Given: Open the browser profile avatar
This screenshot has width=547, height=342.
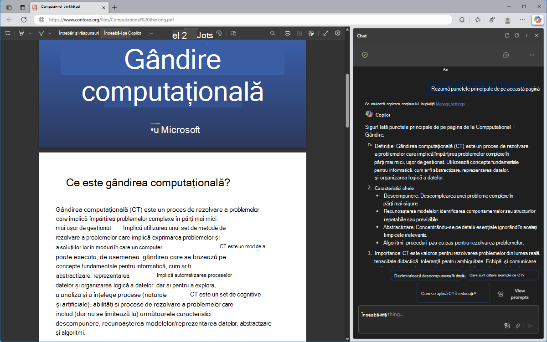Looking at the screenshot, I should pos(508,20).
